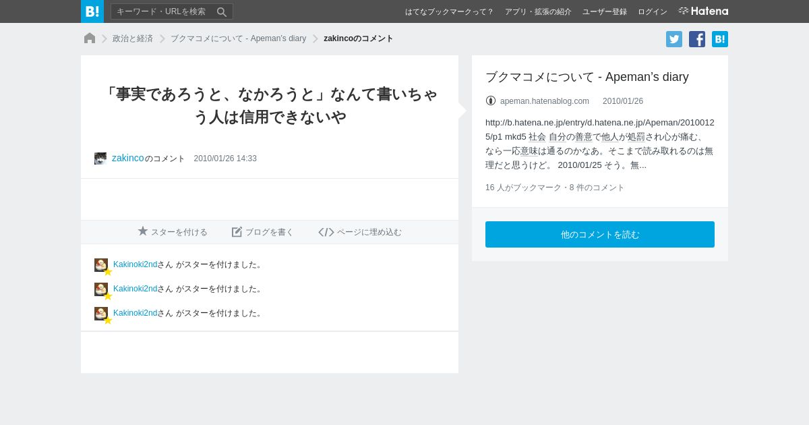Share on Facebook icon
The height and width of the screenshot is (425, 809).
697,39
